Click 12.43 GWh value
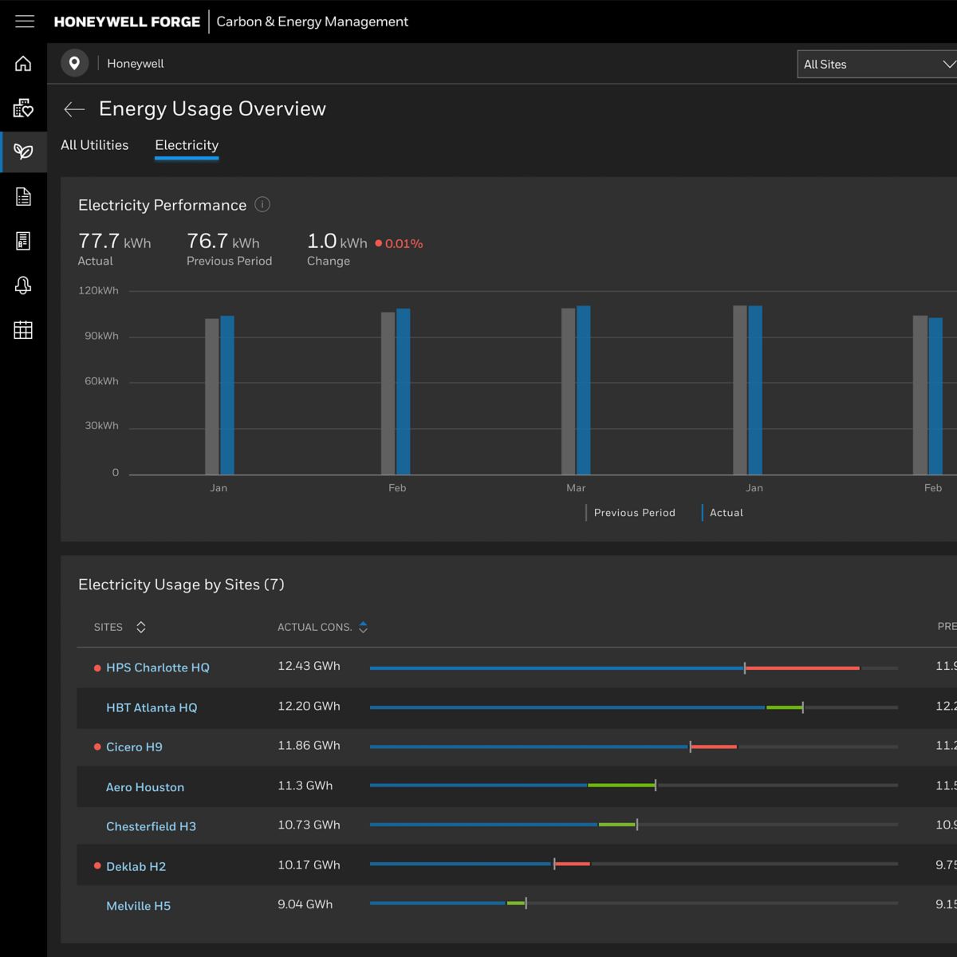The image size is (957, 957). point(309,666)
